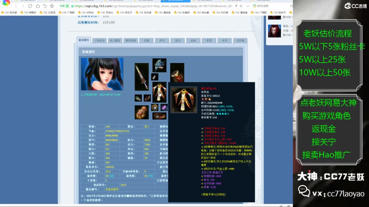Screen dimensions: 369x207
Task: Switch to the 战斗属性 tab
Action: [115, 41]
